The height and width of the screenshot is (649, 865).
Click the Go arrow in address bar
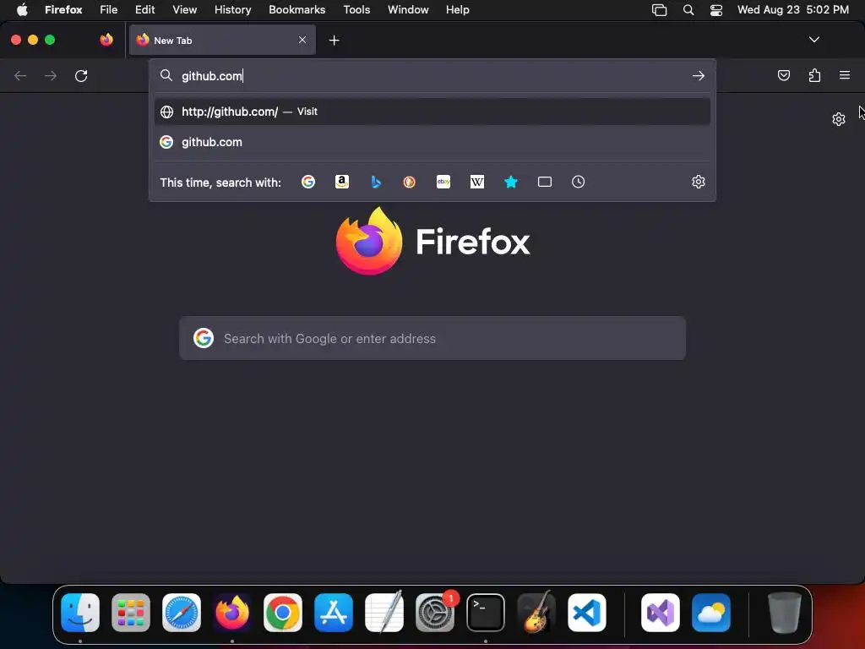click(x=699, y=75)
